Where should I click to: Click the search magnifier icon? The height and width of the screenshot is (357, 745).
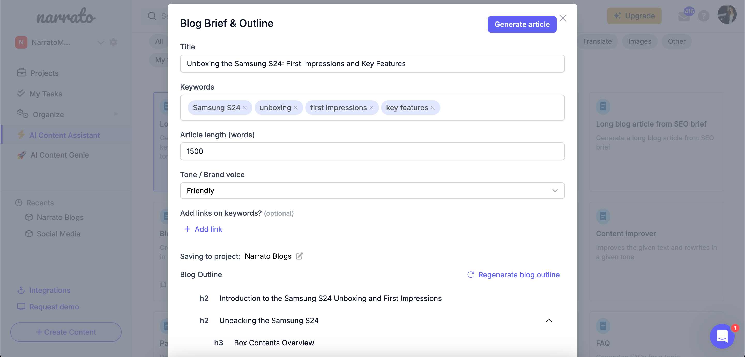[x=152, y=16]
